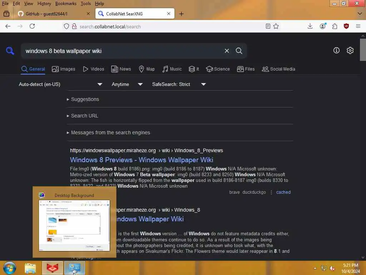Open the uBlock Origin extension
This screenshot has height=275, width=366.
coord(346,26)
